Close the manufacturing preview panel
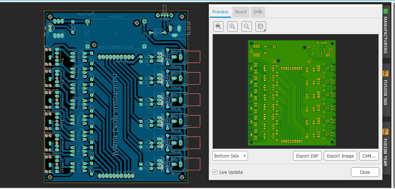Screen dimensions: 395x189 click(x=365, y=172)
